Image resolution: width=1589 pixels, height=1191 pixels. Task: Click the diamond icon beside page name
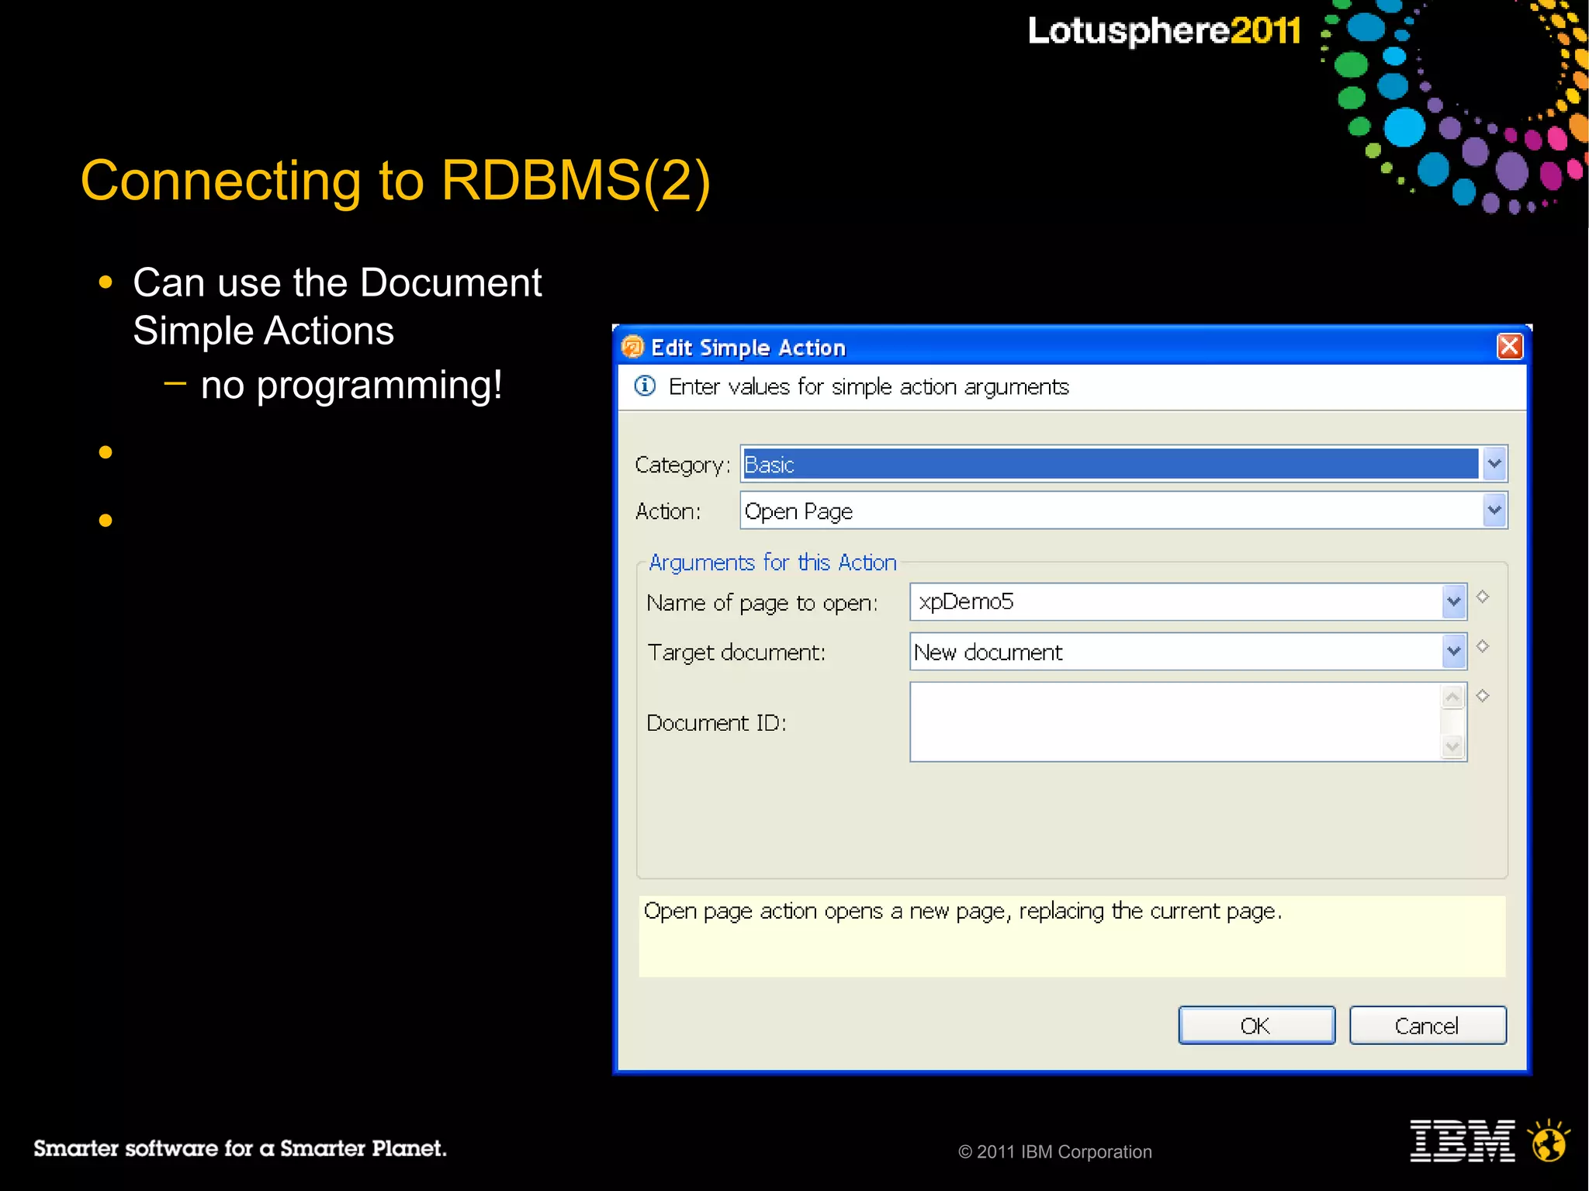[x=1483, y=597]
